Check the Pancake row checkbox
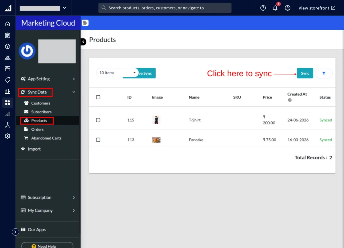This screenshot has height=248, width=344. pos(98,140)
